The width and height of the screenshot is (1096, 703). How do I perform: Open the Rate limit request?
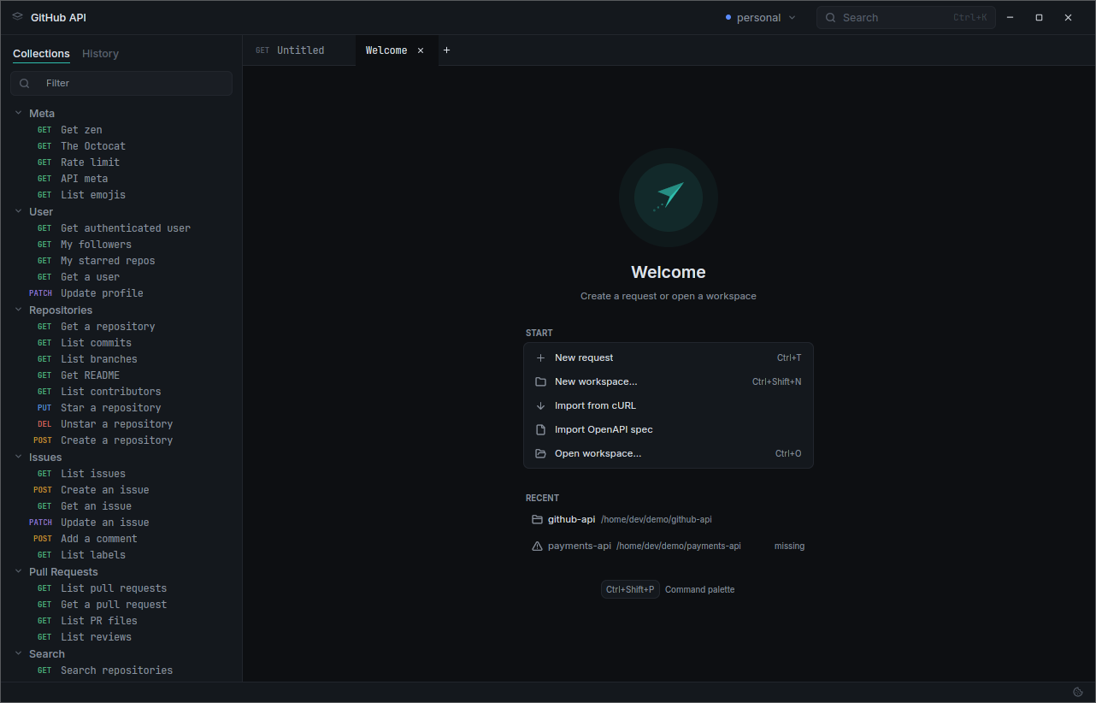121,162
